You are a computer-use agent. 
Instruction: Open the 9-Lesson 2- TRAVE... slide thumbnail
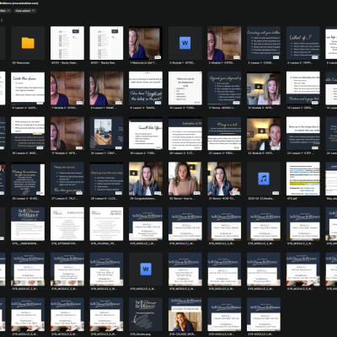coord(146,88)
